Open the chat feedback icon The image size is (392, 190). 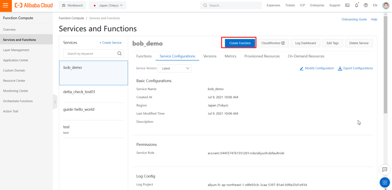(385, 169)
